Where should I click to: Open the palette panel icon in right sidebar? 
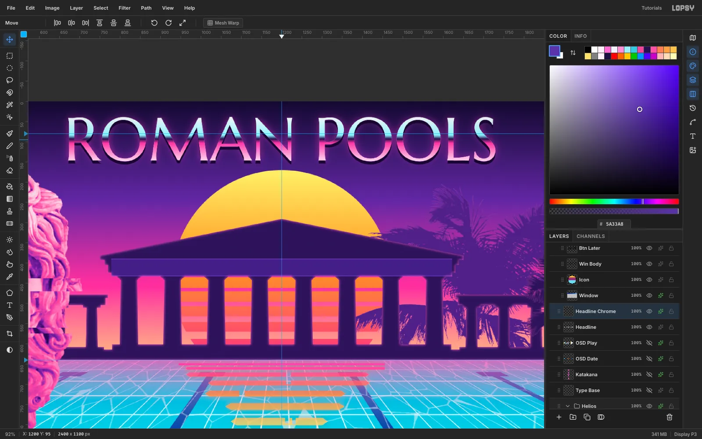[x=693, y=66]
